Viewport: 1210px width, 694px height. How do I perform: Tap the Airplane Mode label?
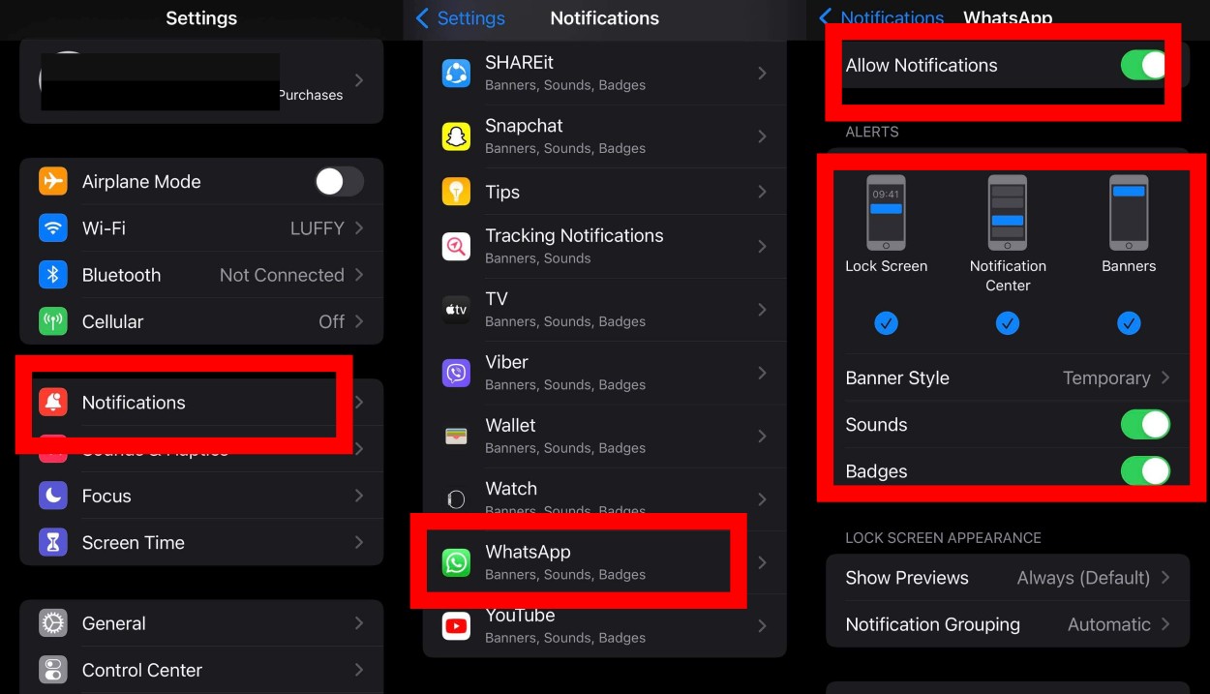tap(141, 181)
